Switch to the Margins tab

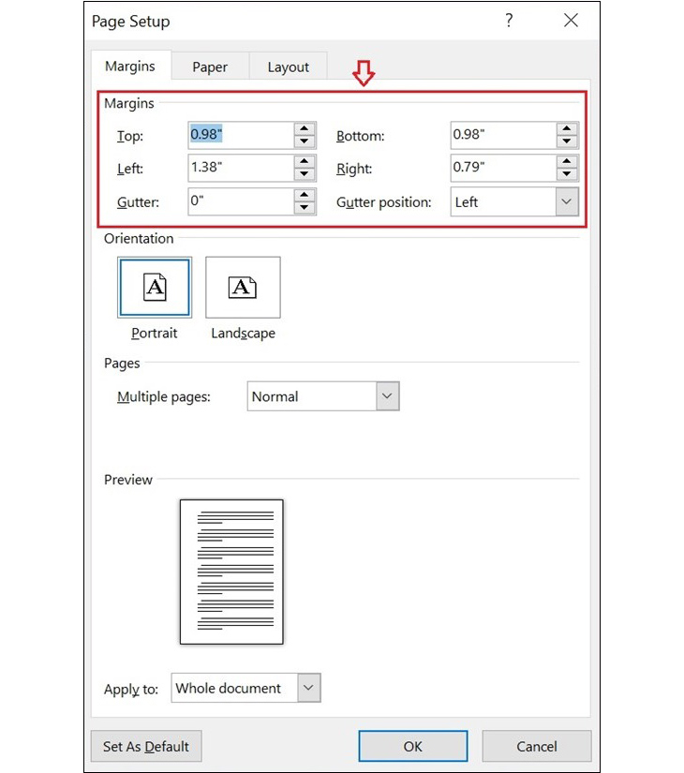[x=130, y=67]
